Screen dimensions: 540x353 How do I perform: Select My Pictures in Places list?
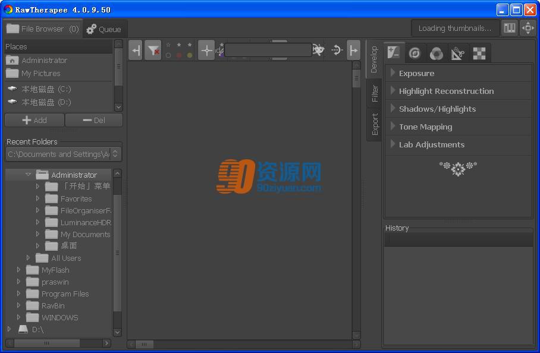click(x=58, y=73)
